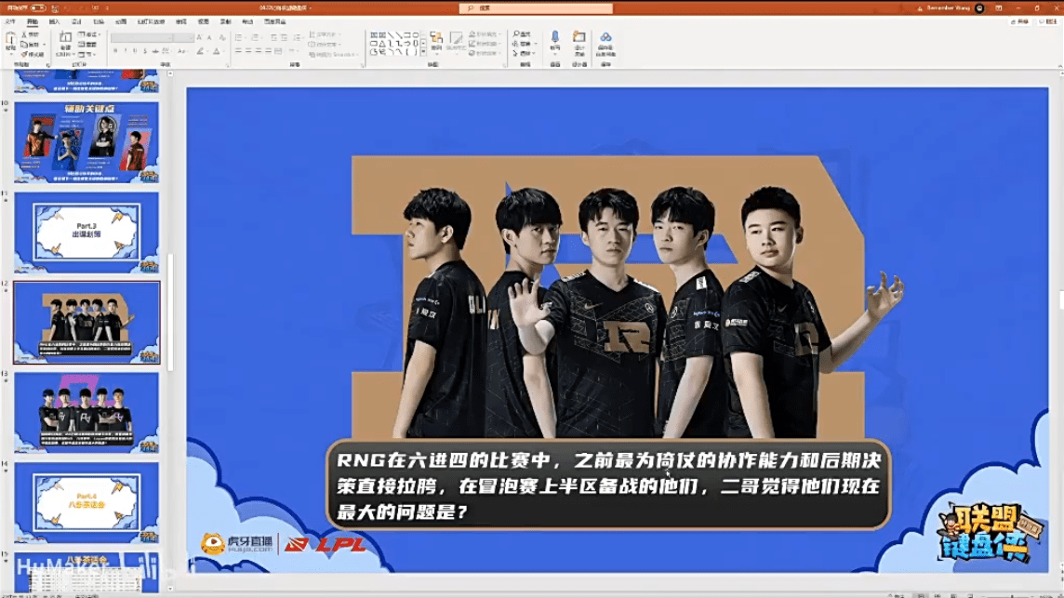
Task: Click the Clear Formatting icon
Action: (x=221, y=38)
